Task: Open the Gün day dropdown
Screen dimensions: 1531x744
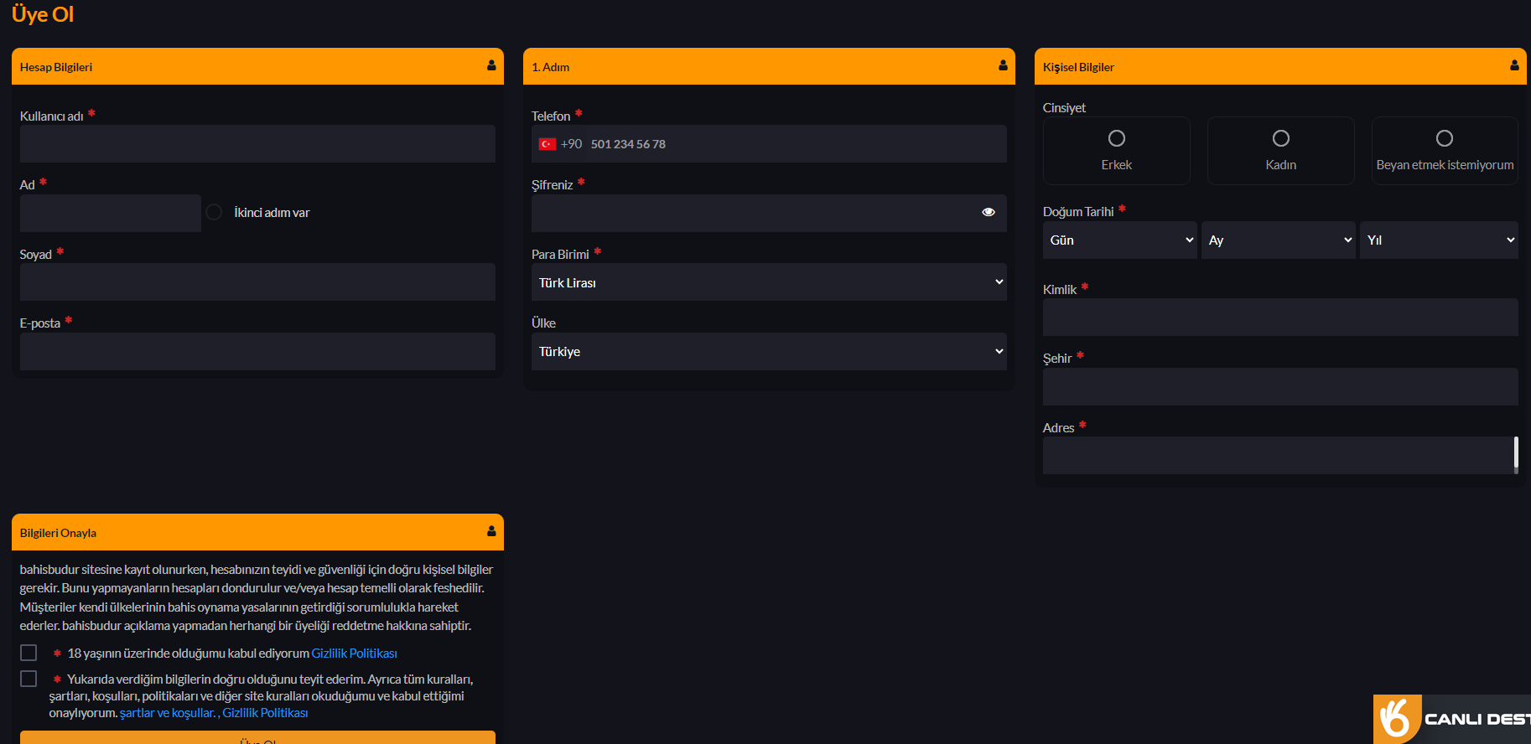Action: (x=1119, y=240)
